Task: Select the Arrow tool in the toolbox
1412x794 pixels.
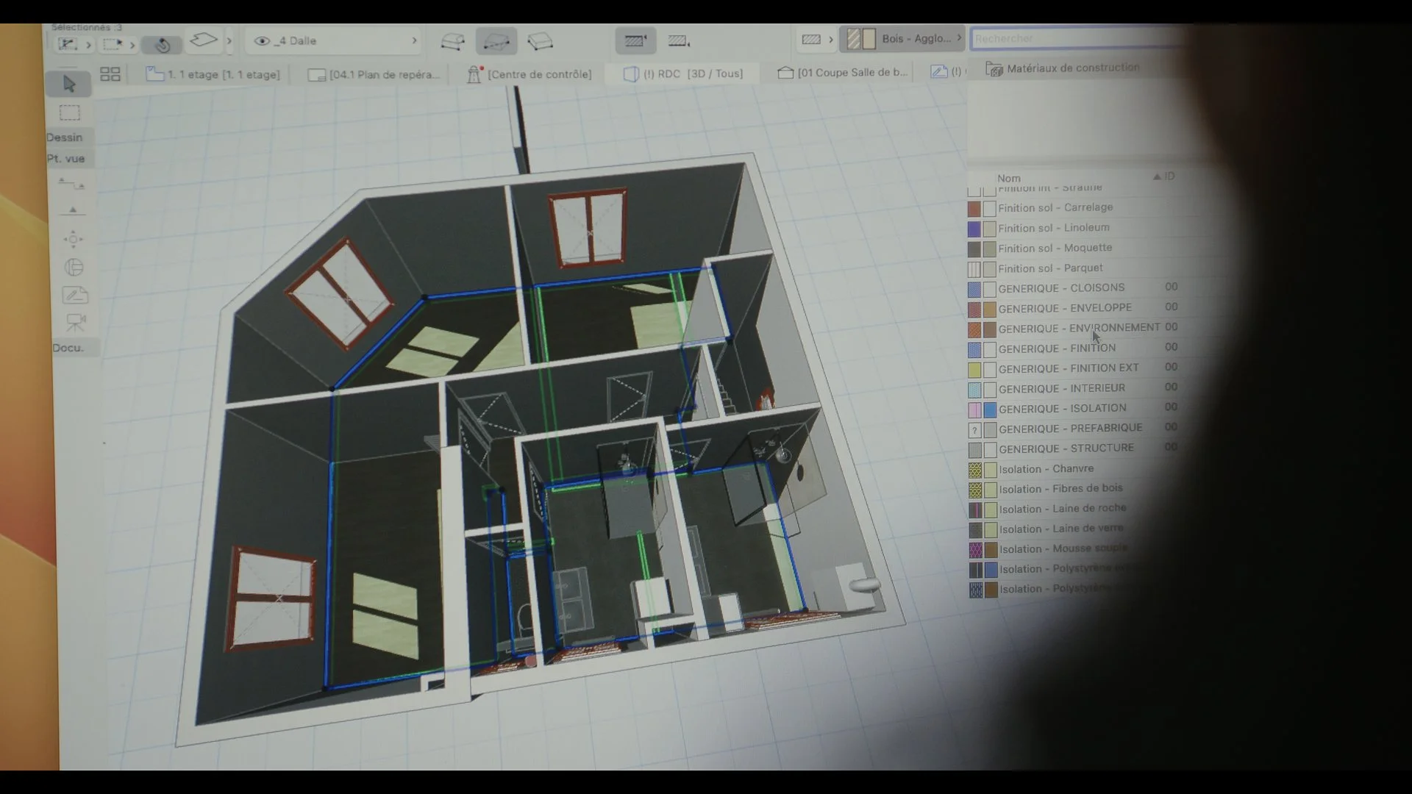Action: (x=69, y=84)
